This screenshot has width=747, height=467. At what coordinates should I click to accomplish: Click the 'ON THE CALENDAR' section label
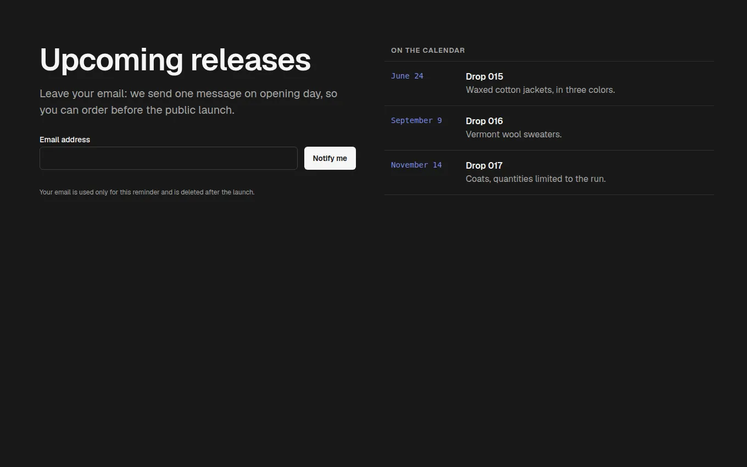coord(428,50)
